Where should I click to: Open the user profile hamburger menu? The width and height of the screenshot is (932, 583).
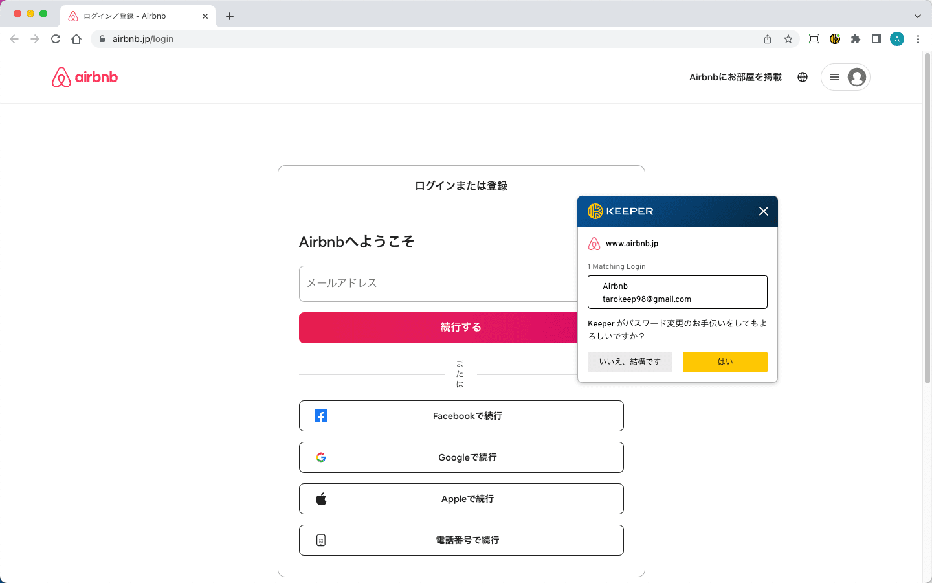click(845, 77)
